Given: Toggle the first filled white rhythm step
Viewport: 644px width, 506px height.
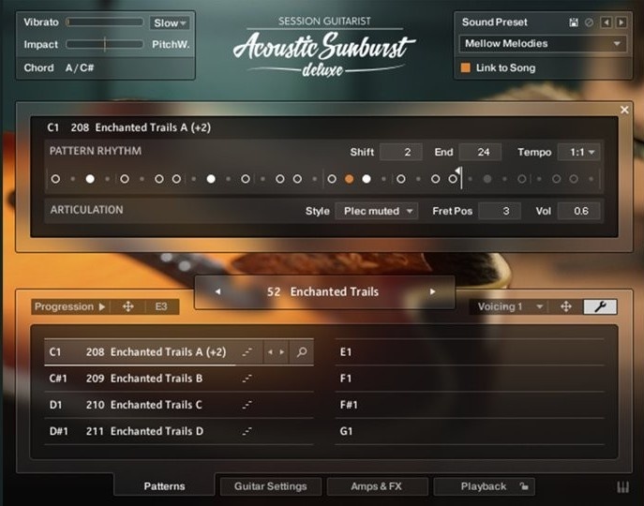Looking at the screenshot, I should (90, 179).
